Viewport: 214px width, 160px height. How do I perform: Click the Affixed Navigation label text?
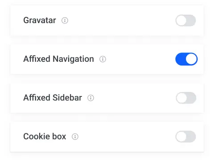point(58,59)
